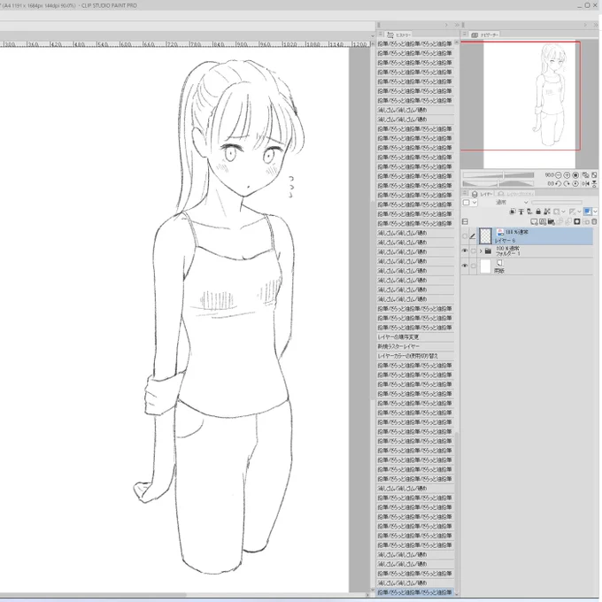Show the hidden Layer 6
Screen dimensions: 602x602
465,236
